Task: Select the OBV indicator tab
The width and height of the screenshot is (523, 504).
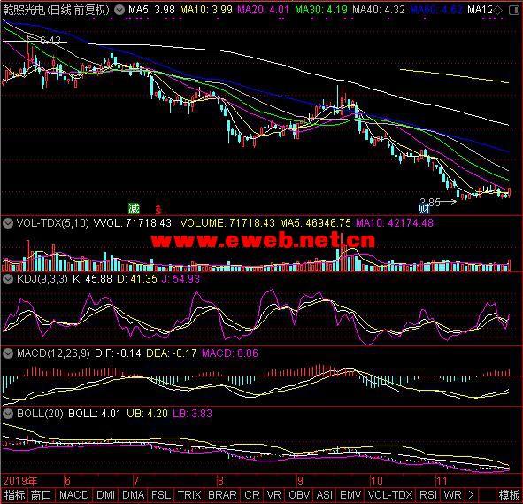Action: coord(298,495)
